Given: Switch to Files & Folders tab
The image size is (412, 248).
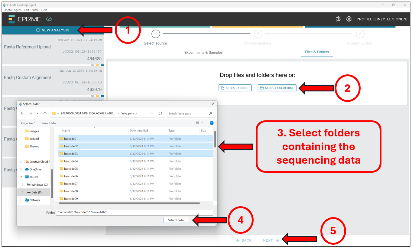Looking at the screenshot, I should tap(317, 52).
